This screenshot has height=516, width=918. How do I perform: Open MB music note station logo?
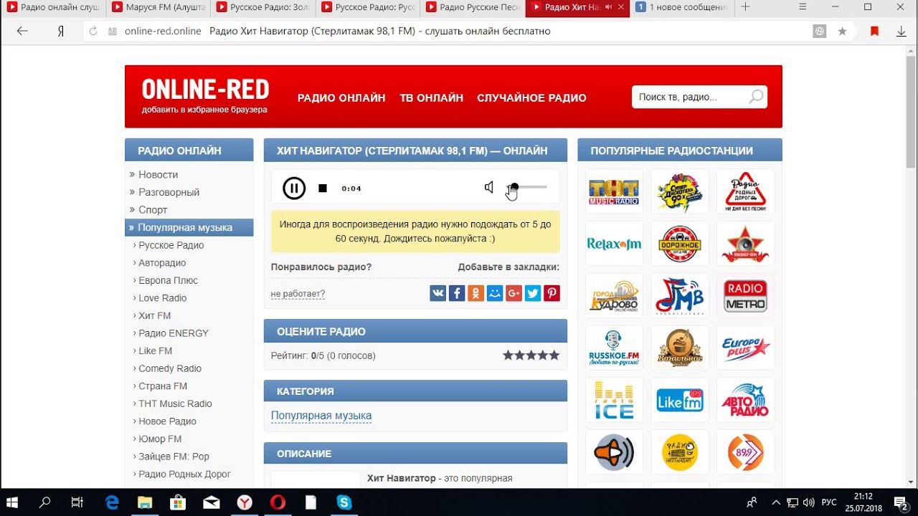680,296
